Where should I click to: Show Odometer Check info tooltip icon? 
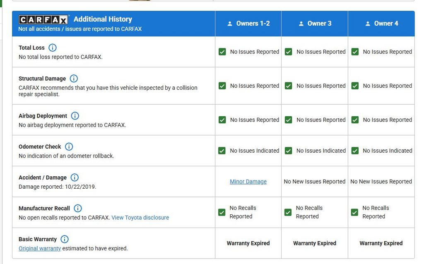coord(69,146)
